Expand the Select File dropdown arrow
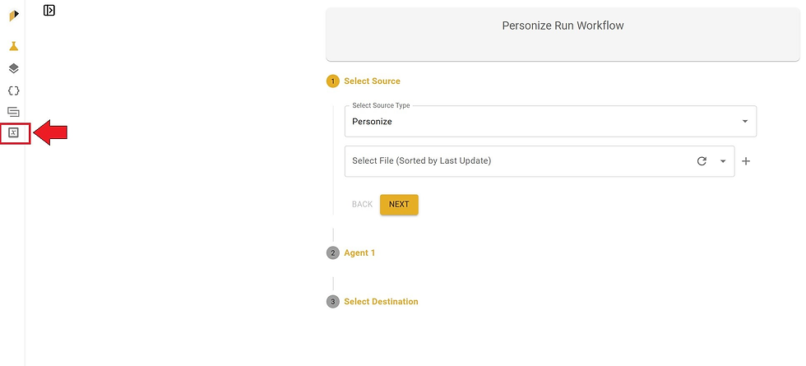This screenshot has height=366, width=806. click(x=723, y=161)
